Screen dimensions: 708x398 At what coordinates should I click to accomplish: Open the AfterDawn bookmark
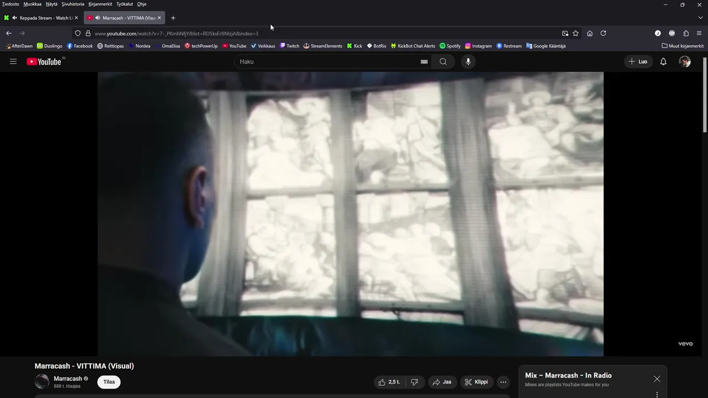tap(19, 46)
